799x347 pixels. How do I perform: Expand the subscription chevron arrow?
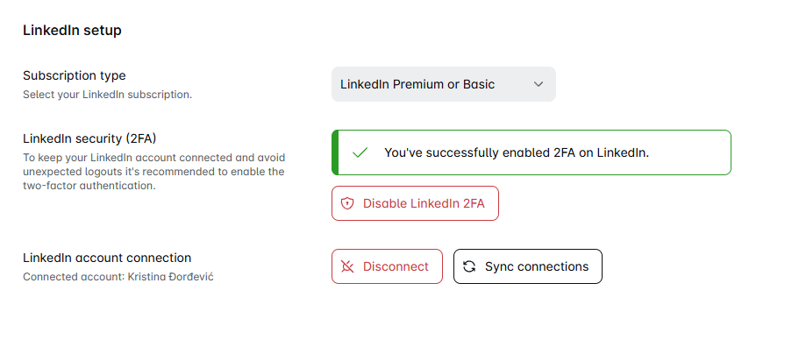point(539,84)
